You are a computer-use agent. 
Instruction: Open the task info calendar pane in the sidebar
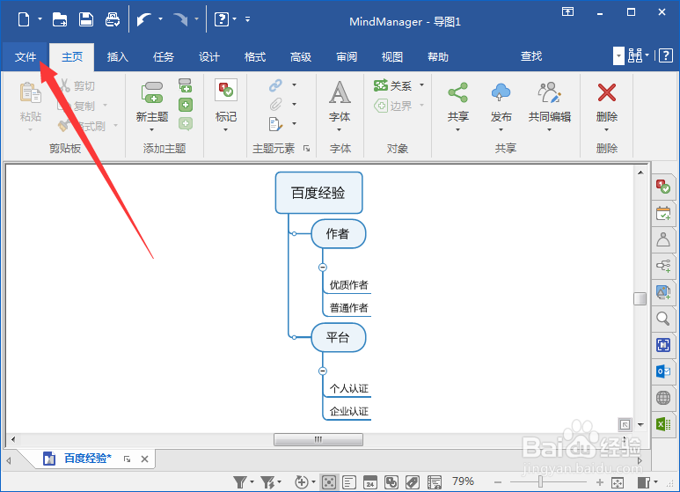coord(662,214)
